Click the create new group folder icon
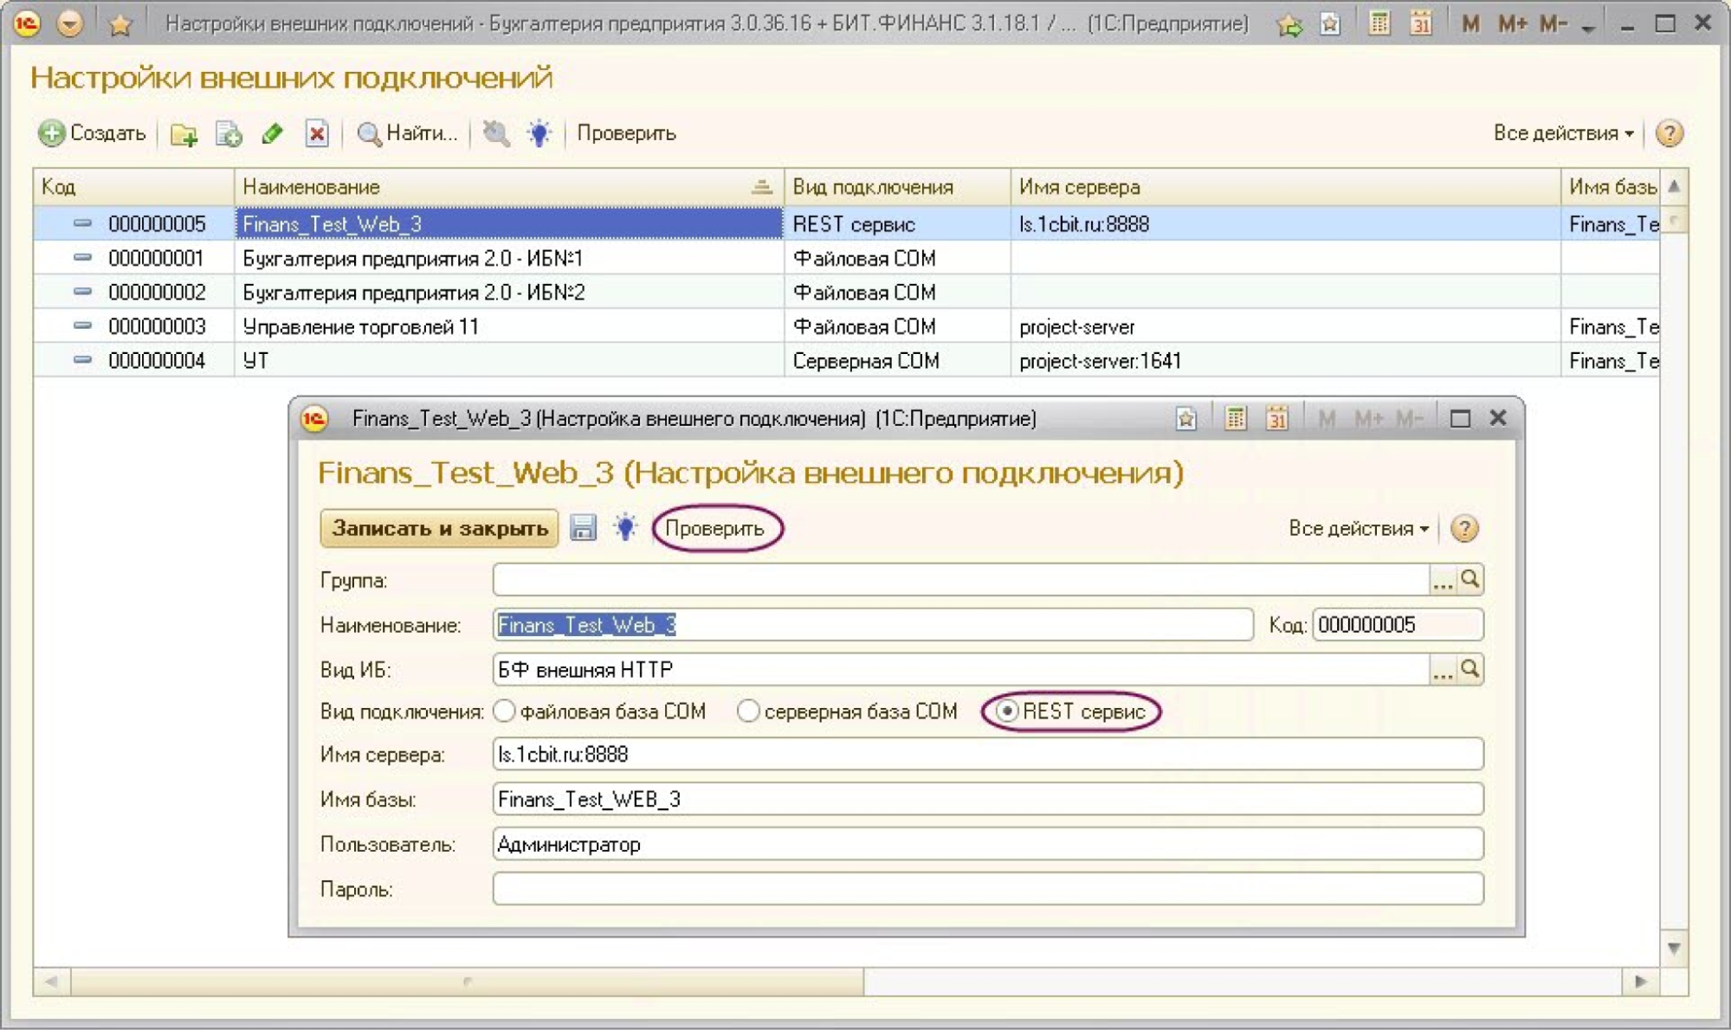Screen dimensions: 1731x1030 (x=183, y=134)
